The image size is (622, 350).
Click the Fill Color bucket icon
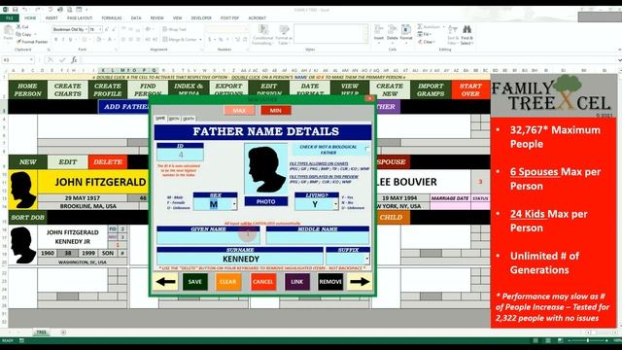tap(98, 39)
